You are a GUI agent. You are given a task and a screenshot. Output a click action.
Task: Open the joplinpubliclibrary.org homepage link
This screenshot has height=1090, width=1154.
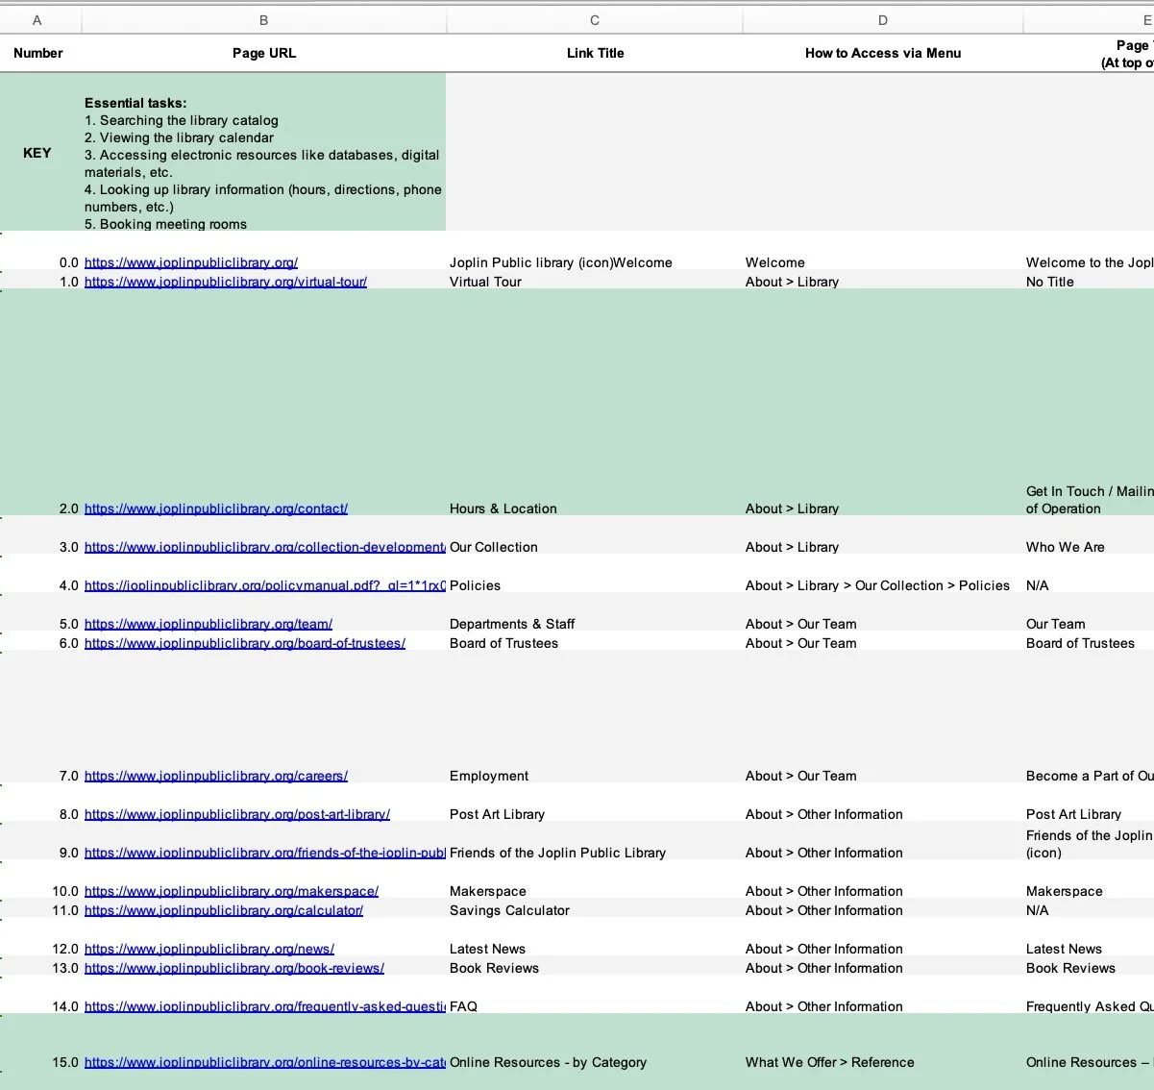coord(191,262)
